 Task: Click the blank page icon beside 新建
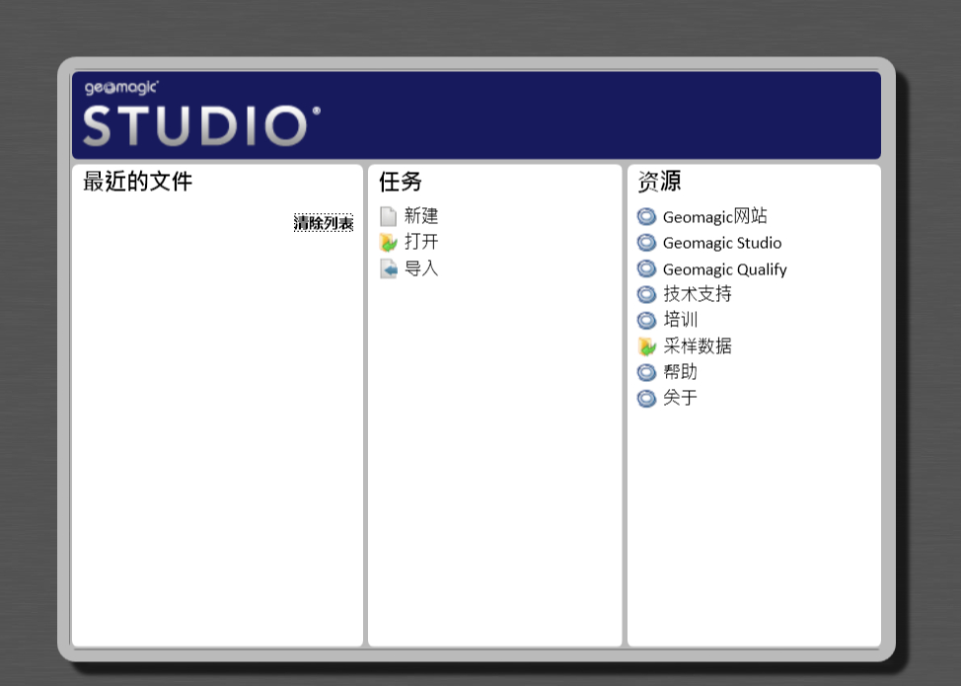coord(388,216)
